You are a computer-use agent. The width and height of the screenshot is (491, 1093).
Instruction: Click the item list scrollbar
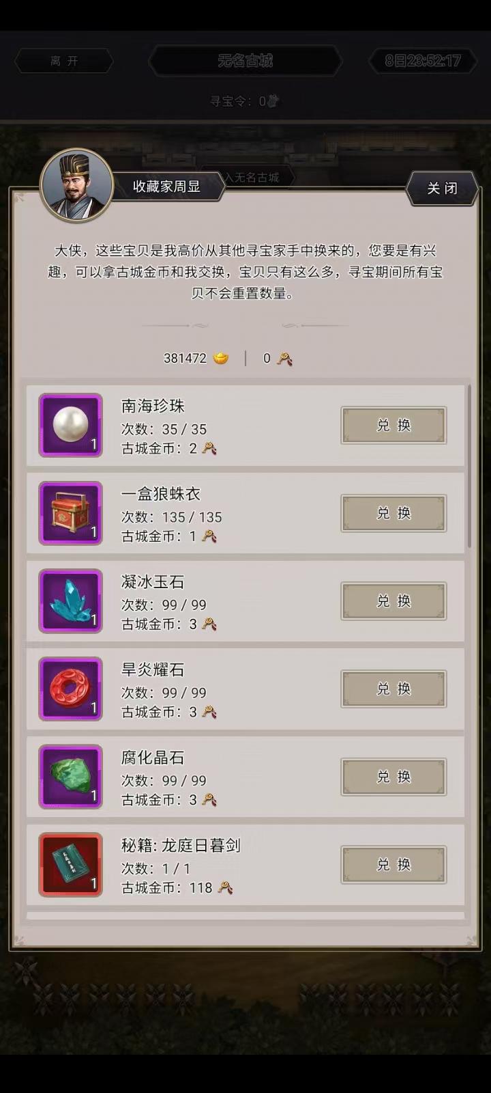click(x=469, y=467)
